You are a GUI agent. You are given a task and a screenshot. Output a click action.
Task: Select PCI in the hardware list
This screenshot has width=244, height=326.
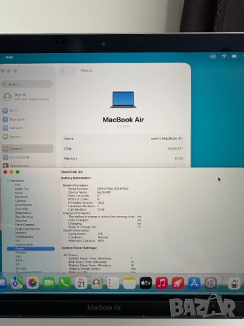click(18, 240)
